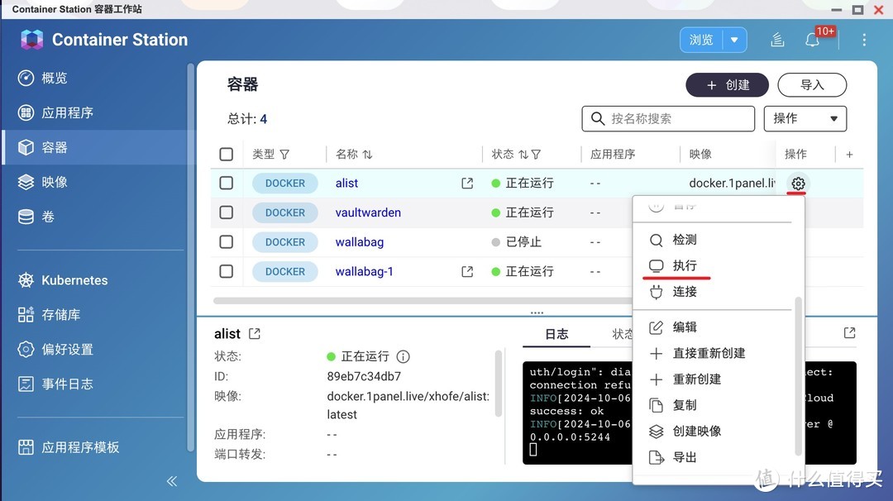Check the vaultwarden container checkbox
893x501 pixels.
pyautogui.click(x=227, y=212)
